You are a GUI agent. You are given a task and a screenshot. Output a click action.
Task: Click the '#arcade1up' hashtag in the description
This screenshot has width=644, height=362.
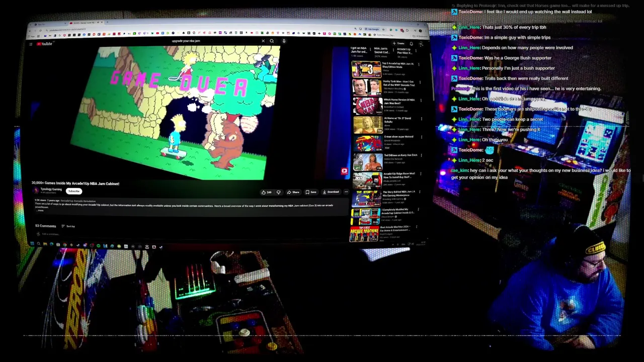67,201
